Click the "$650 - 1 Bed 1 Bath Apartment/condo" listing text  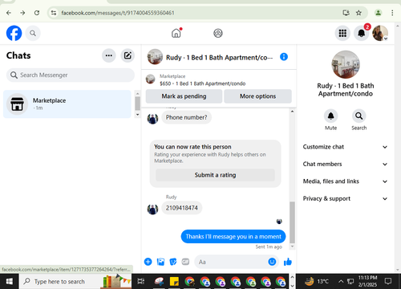point(202,83)
